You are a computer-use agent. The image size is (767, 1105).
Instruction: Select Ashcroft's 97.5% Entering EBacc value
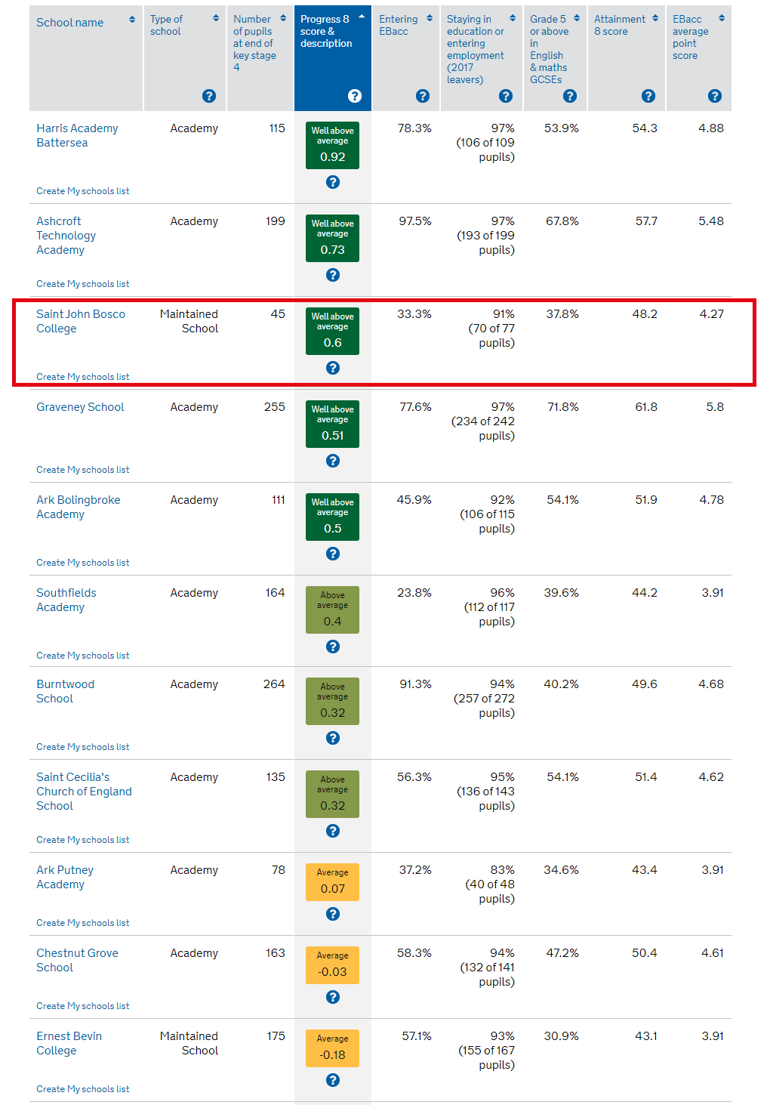[x=415, y=221]
